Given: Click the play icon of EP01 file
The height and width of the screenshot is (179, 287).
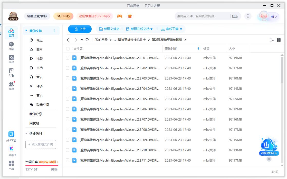Looking at the screenshot, I should coord(74,58).
